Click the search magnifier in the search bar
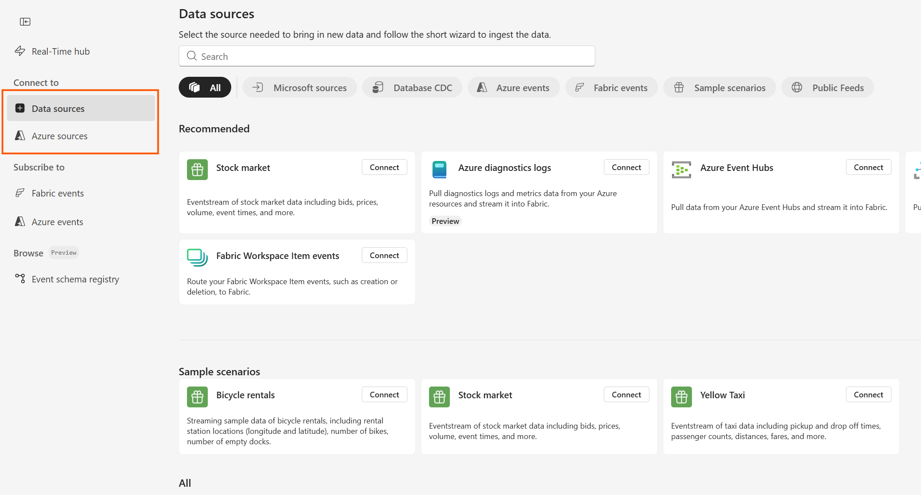 coord(191,56)
